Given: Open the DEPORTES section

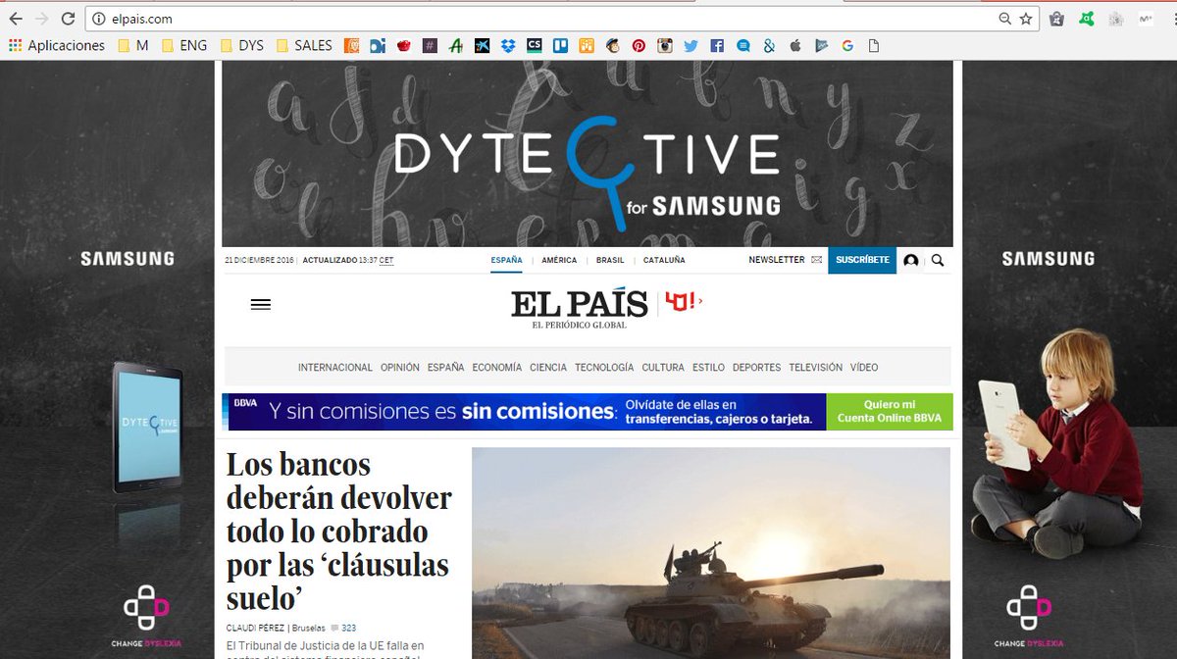Looking at the screenshot, I should tap(755, 367).
